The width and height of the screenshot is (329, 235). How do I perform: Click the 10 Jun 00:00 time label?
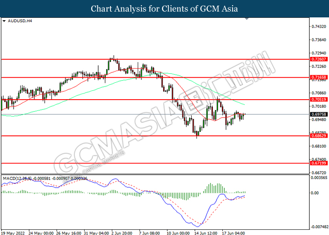pyautogui.click(x=178, y=233)
